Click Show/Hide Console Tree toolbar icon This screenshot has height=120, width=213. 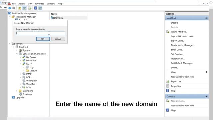pos(24,8)
